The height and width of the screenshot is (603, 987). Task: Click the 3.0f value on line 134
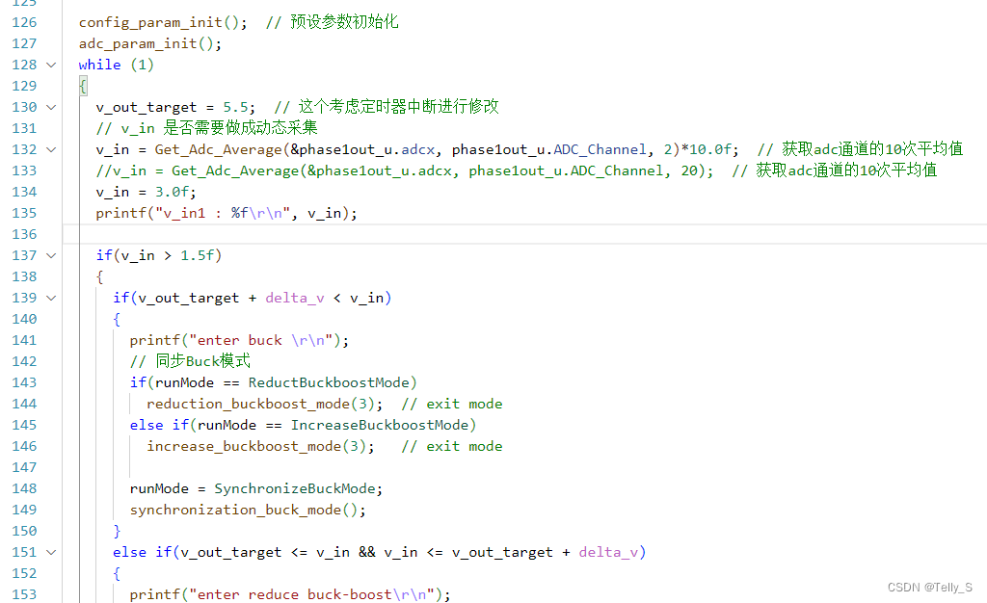172,192
